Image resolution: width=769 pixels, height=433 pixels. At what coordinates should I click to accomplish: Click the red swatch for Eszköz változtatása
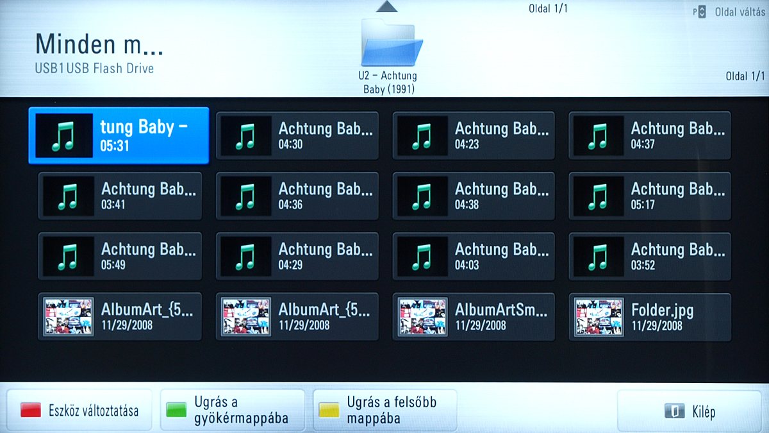30,411
